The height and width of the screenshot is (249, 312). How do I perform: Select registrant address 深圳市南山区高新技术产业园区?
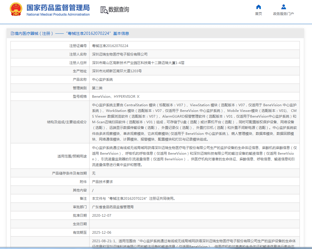(138, 63)
